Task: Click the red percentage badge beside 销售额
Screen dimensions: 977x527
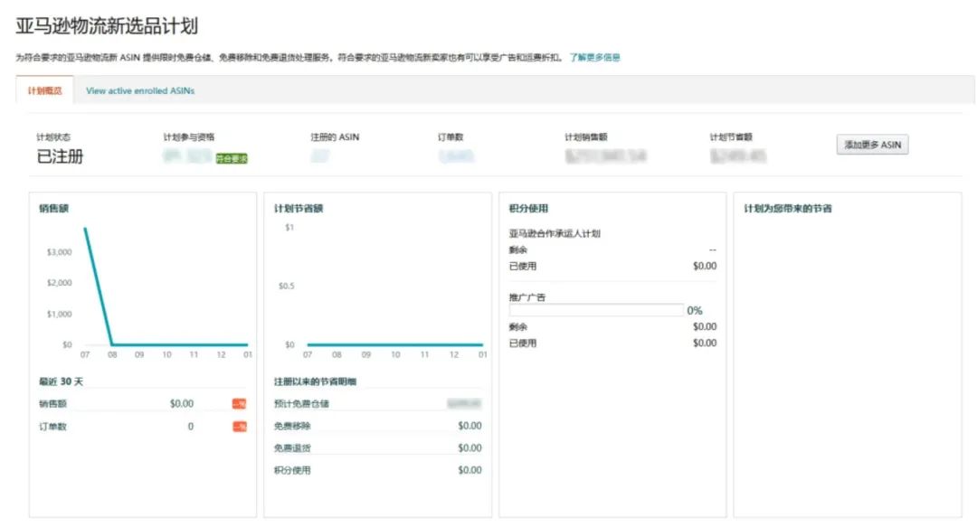Action: click(x=239, y=404)
